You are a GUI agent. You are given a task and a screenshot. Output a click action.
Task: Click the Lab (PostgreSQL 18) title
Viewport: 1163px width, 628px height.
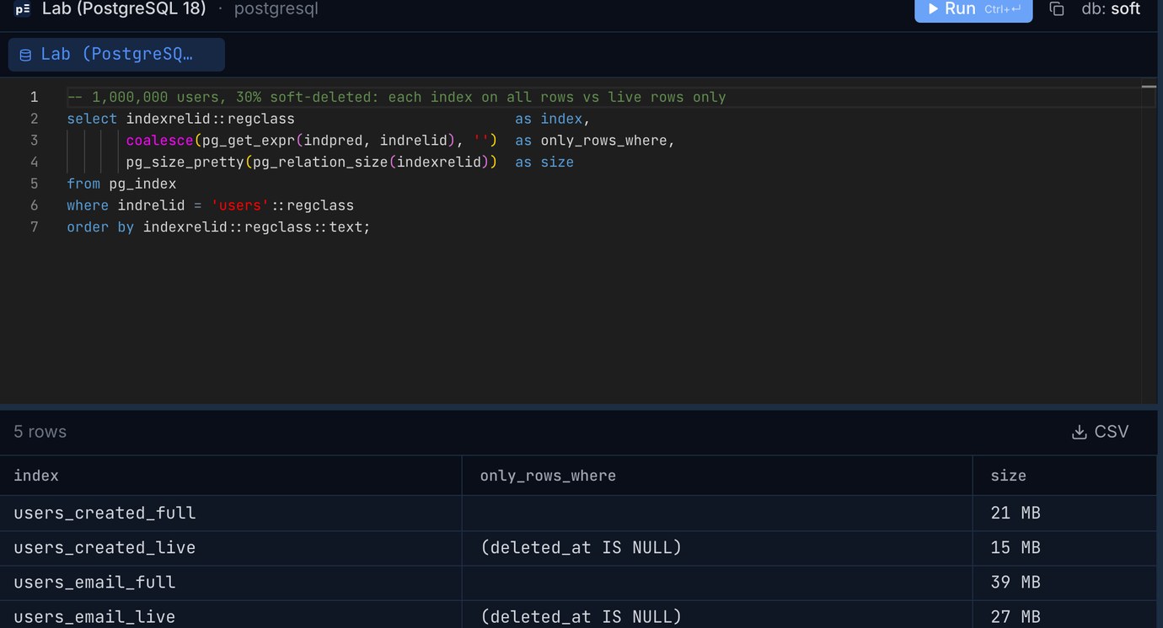point(124,9)
